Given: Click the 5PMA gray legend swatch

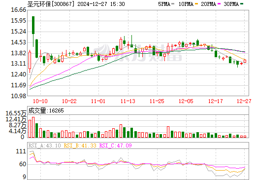Looking at the screenshot, I should 173,4.
